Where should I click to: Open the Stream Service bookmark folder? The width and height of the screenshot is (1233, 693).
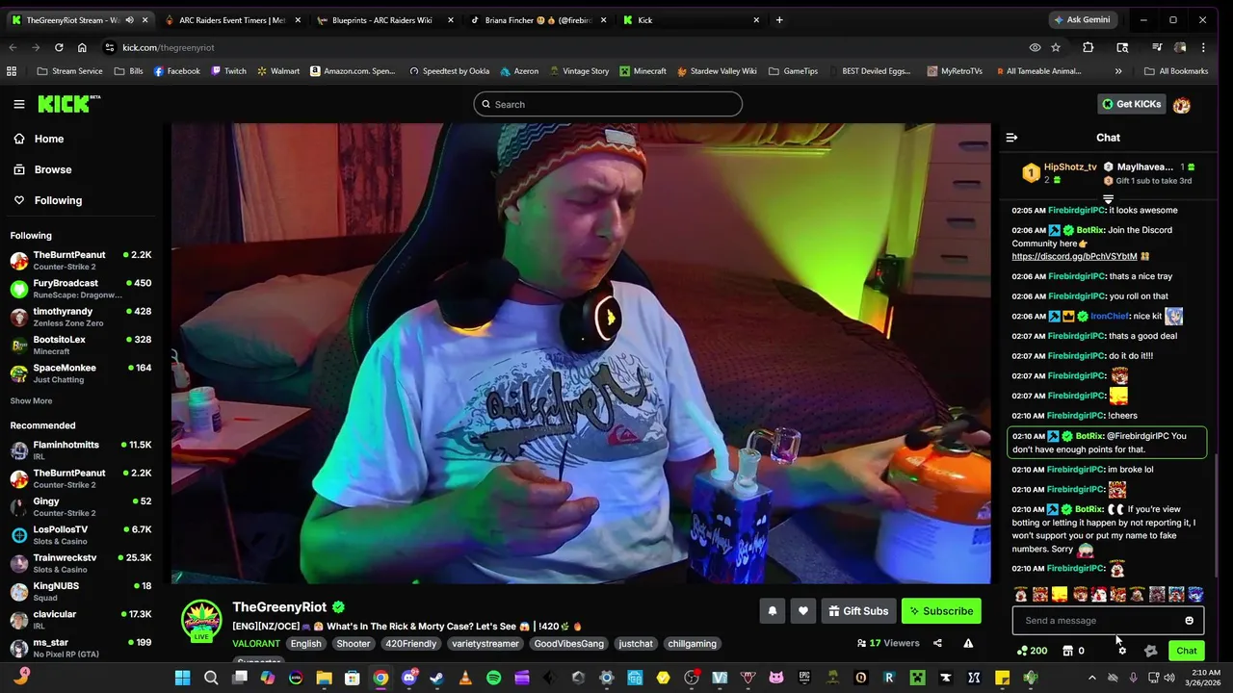(x=70, y=71)
